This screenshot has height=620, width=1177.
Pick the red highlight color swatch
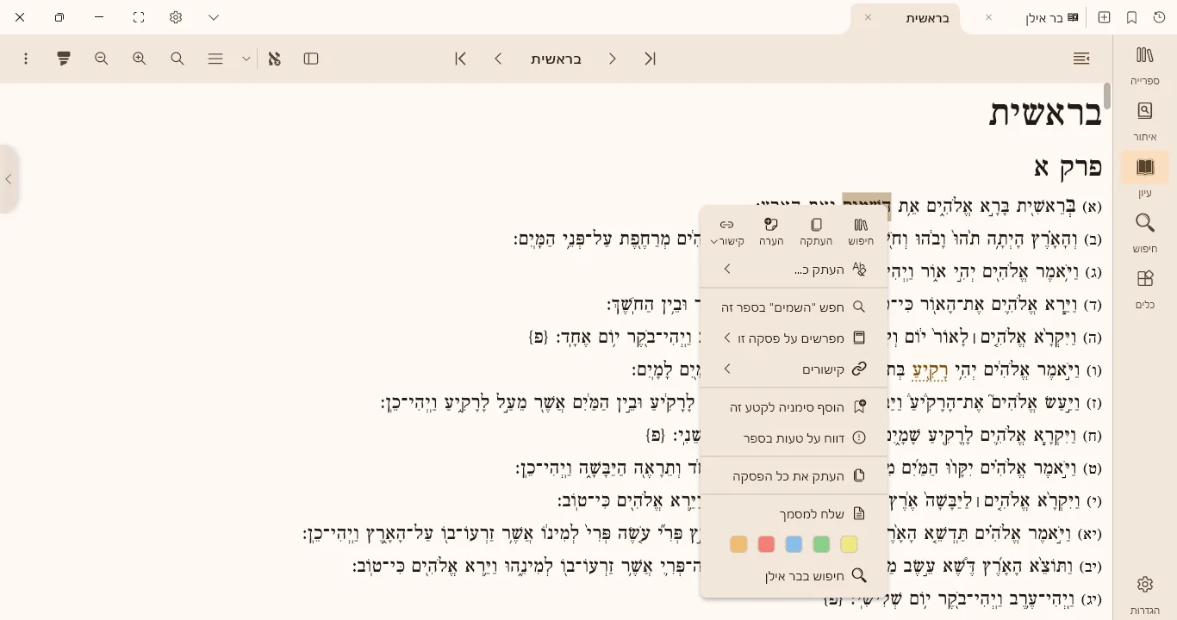[766, 544]
